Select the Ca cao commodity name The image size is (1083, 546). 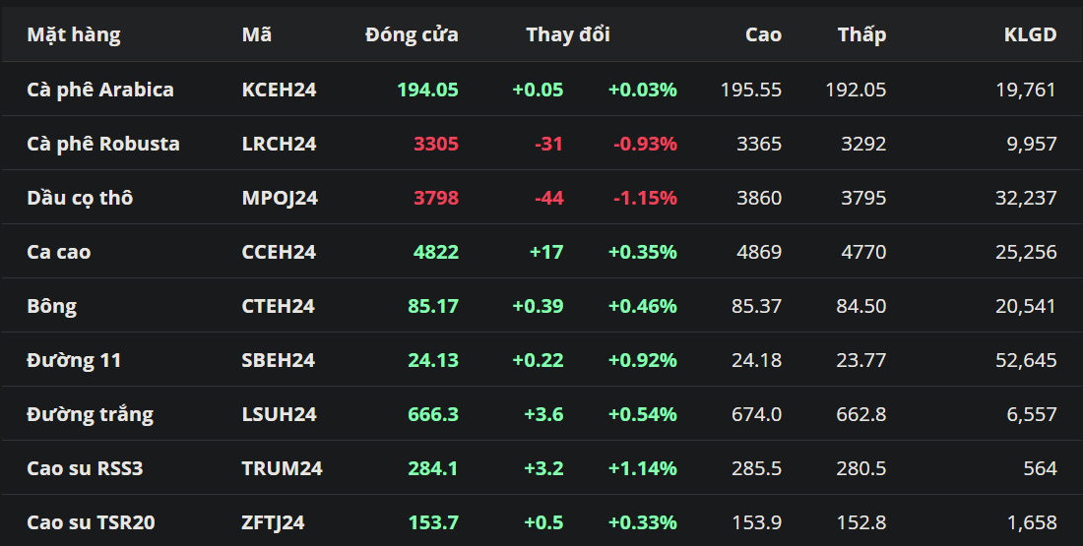tap(59, 252)
